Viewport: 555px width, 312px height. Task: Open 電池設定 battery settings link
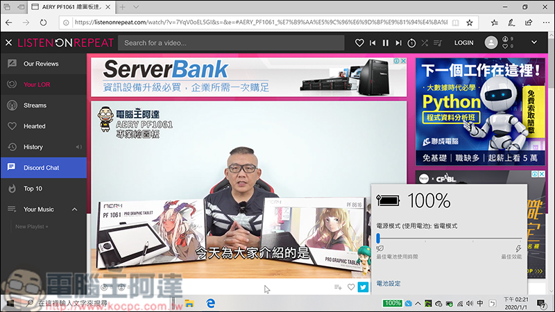click(388, 284)
